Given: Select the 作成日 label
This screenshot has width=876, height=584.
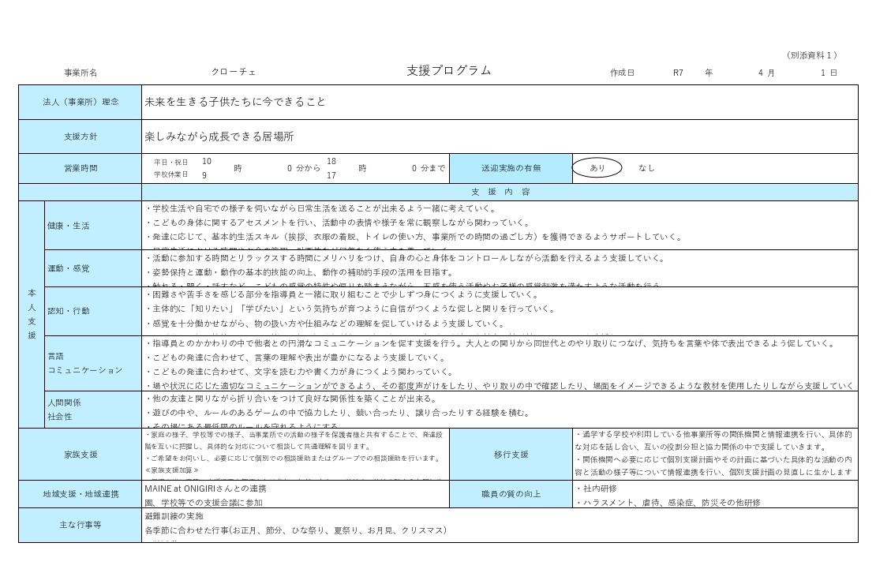Looking at the screenshot, I should [622, 73].
